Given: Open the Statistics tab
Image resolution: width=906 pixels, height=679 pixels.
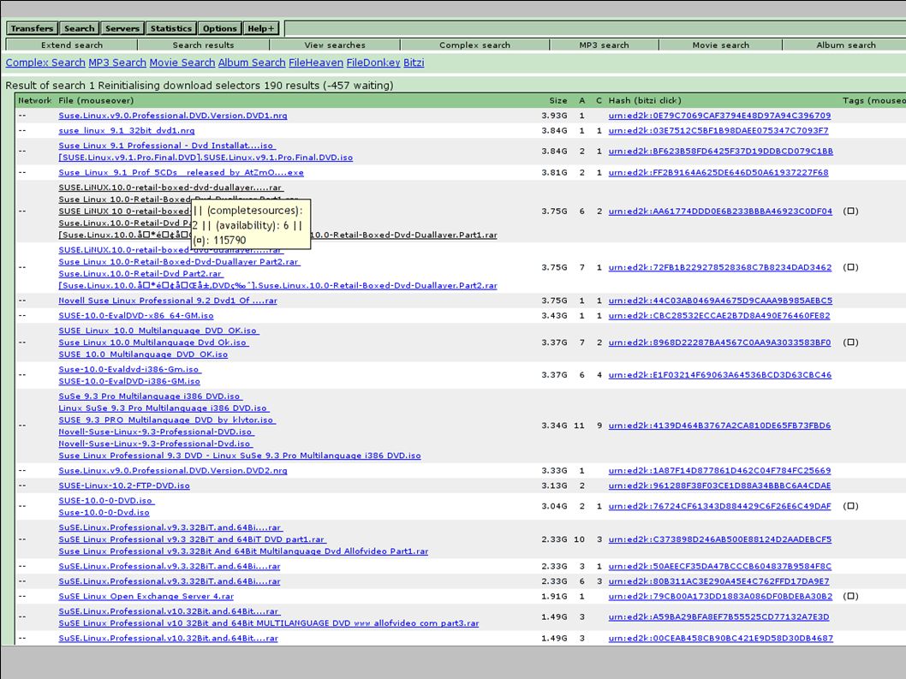Looking at the screenshot, I should pos(170,28).
